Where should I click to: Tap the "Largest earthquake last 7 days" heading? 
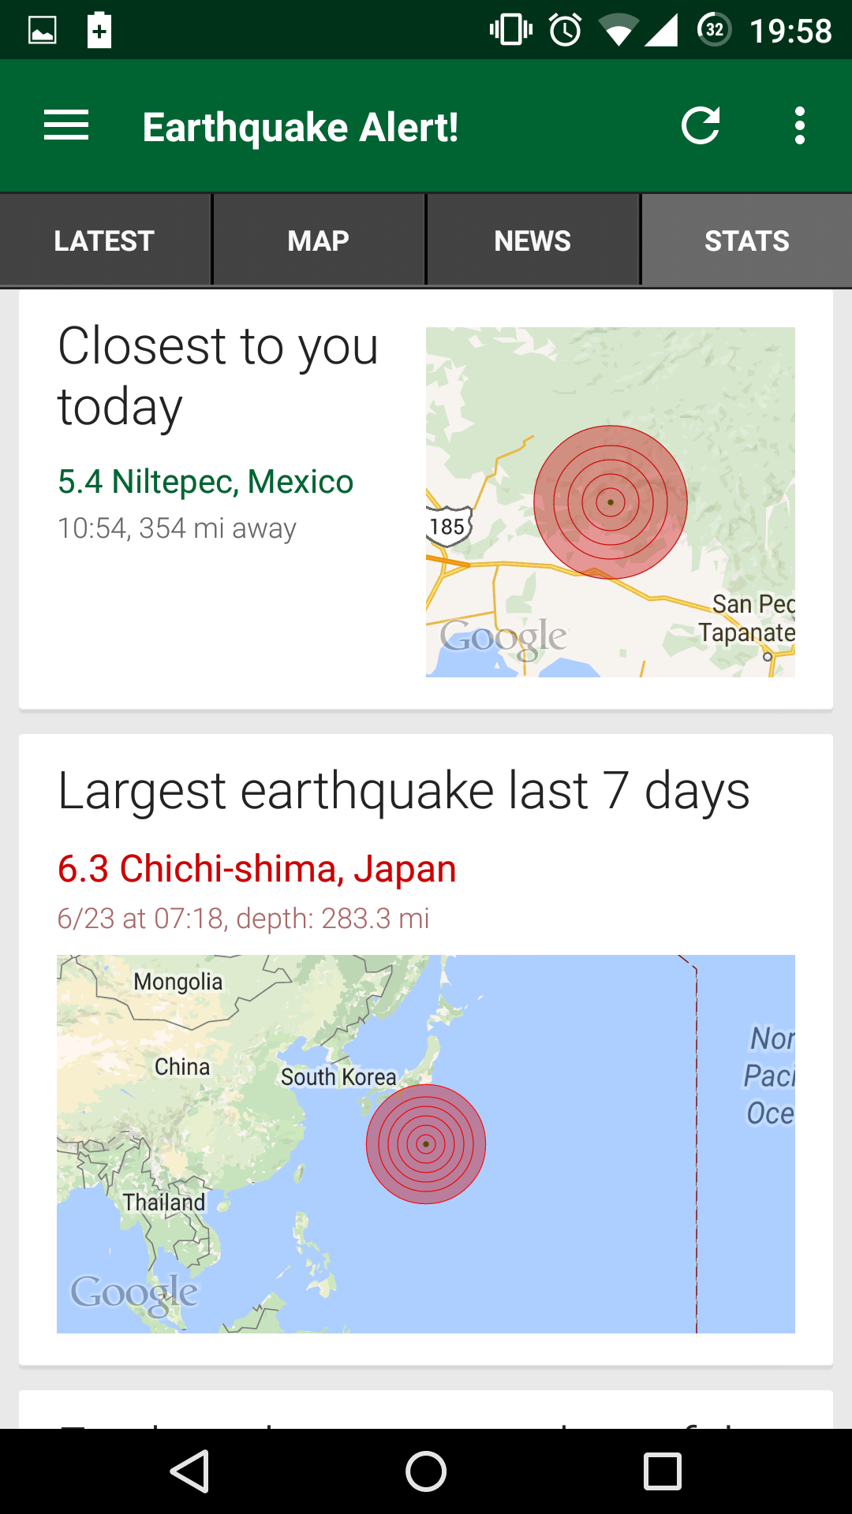(x=404, y=791)
